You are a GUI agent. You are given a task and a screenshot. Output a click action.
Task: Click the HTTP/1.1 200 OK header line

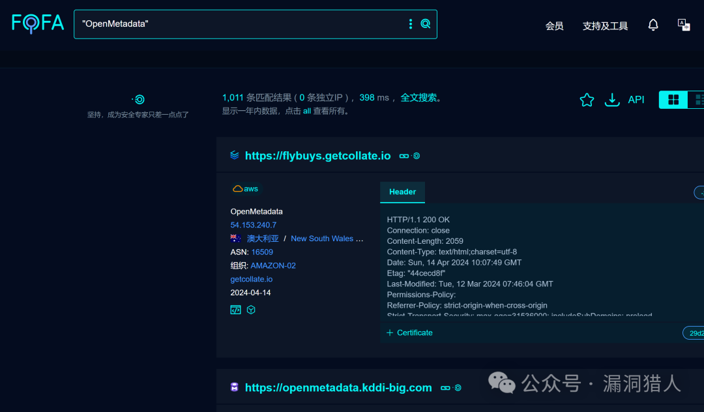(x=418, y=220)
